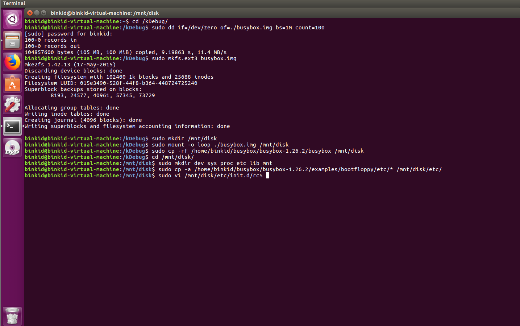Minimize the terminal window
This screenshot has height=326, width=520.
click(x=37, y=13)
